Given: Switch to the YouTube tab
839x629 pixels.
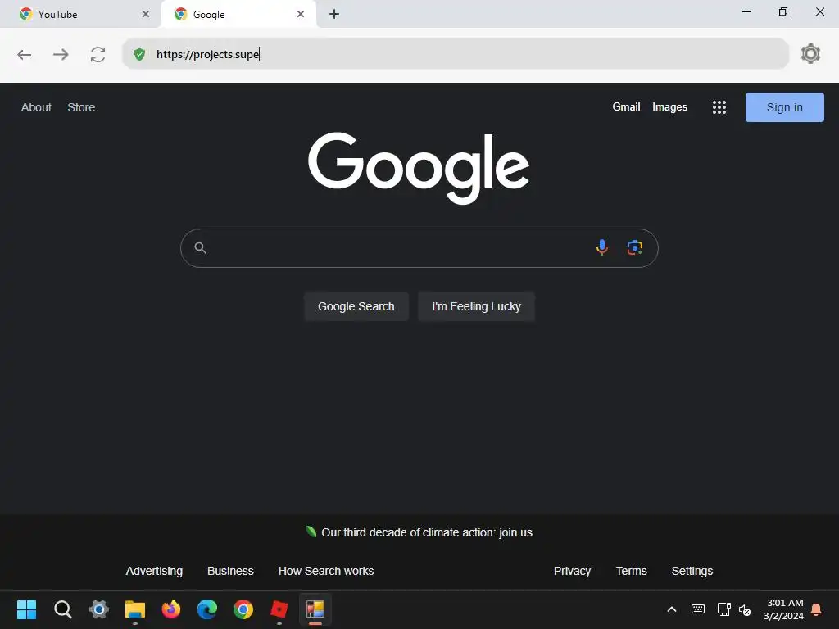Looking at the screenshot, I should (80, 14).
